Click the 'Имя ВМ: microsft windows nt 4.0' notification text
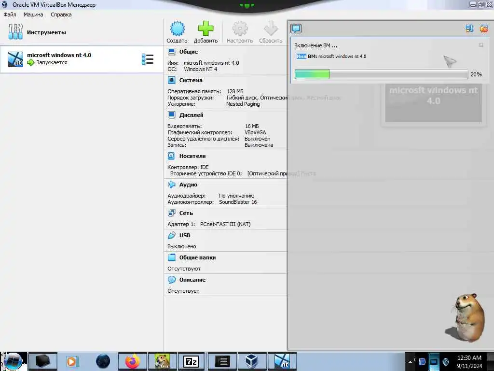494x371 pixels. pos(331,56)
